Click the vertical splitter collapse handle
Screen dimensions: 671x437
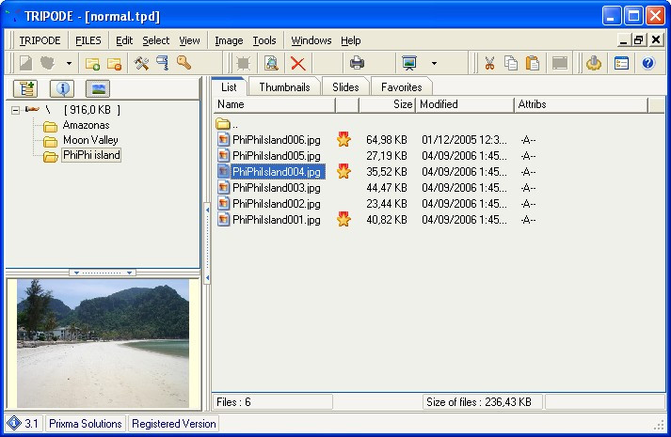(207, 211)
